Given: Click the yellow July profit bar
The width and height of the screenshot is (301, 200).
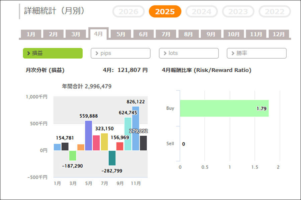Looking at the screenshot, I should (104, 142).
